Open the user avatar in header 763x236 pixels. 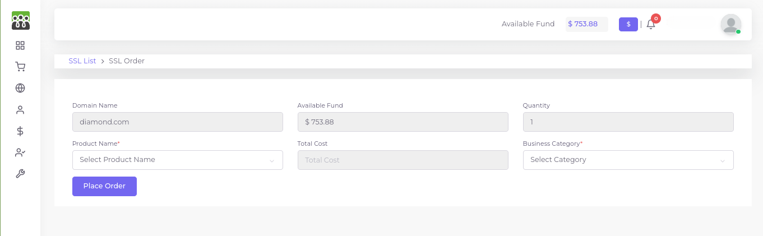[730, 24]
